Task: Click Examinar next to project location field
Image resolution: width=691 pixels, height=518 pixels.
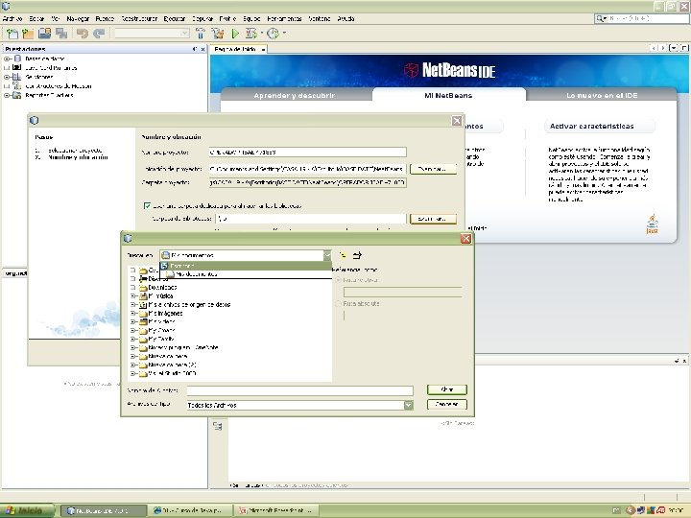Action: coord(433,169)
